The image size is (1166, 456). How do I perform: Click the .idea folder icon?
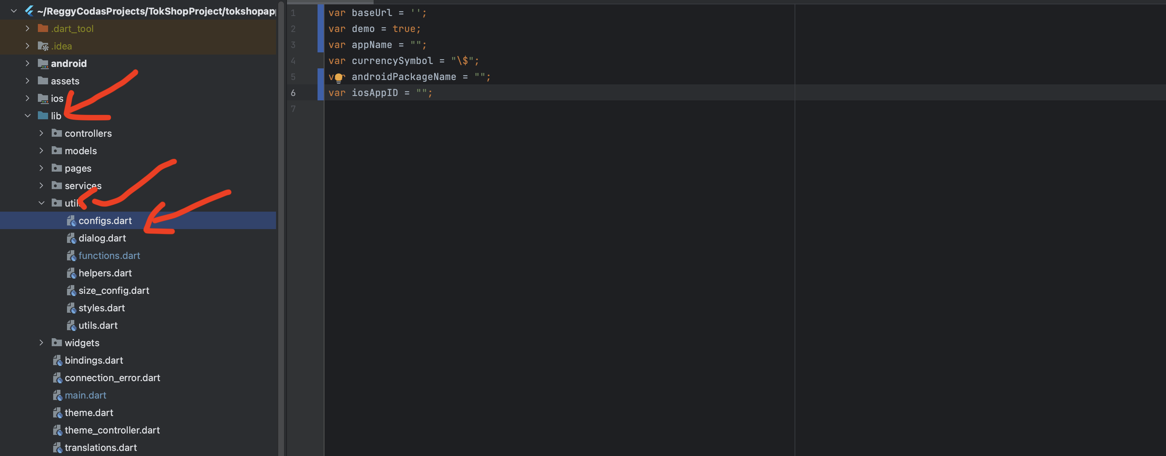(x=43, y=46)
